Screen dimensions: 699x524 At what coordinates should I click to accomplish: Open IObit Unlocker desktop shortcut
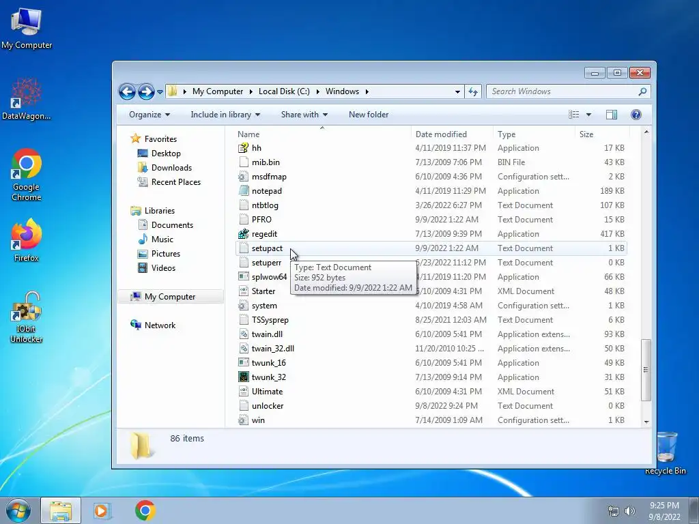click(27, 317)
